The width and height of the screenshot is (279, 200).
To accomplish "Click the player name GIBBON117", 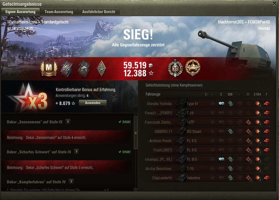I will 163,132.
